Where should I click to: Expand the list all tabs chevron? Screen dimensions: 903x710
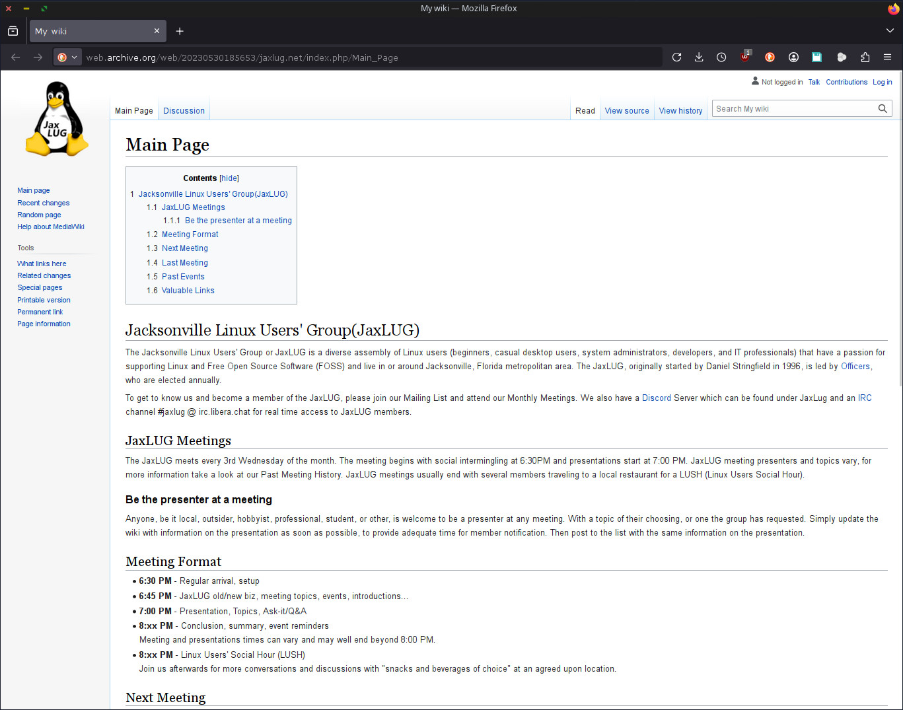click(x=890, y=31)
